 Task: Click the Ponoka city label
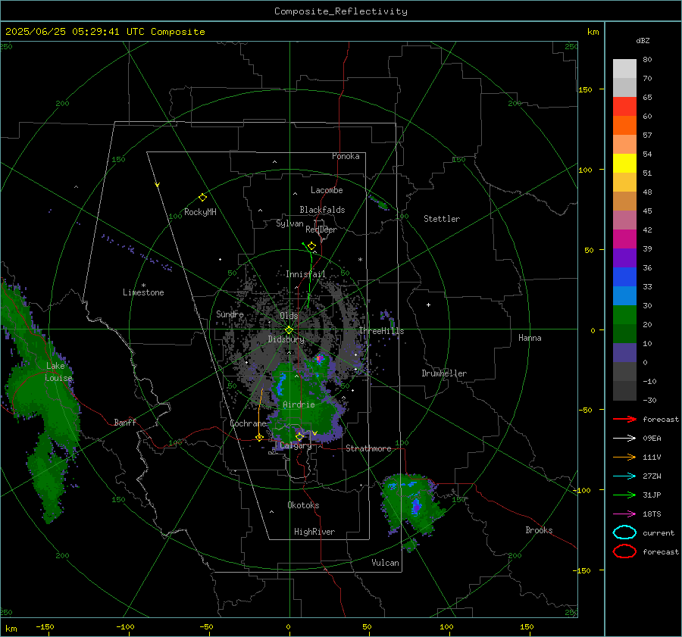click(x=346, y=156)
